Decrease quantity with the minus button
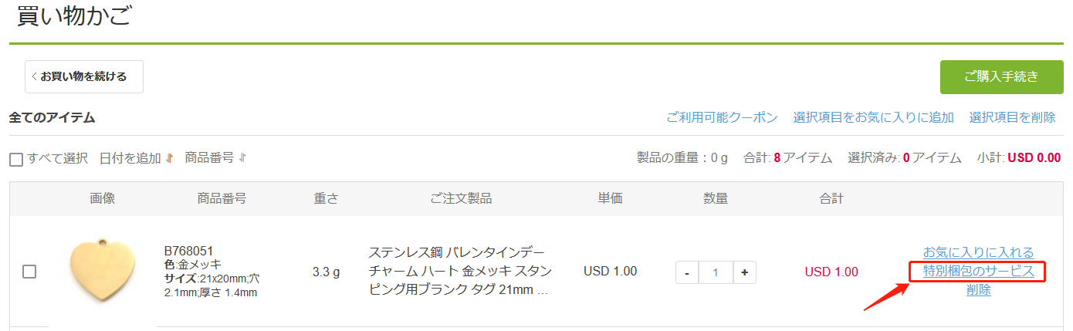This screenshot has height=331, width=1073. click(687, 272)
